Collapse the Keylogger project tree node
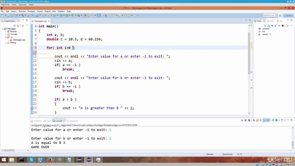295x166 pixels. point(3,29)
